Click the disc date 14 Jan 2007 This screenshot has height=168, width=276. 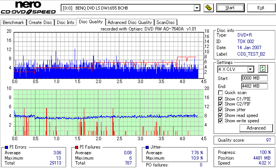(249, 48)
